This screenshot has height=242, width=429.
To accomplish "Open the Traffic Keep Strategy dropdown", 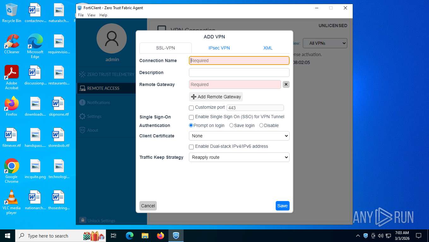I will click(239, 157).
